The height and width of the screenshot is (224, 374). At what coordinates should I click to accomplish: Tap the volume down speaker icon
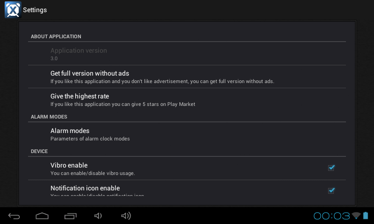(98, 216)
